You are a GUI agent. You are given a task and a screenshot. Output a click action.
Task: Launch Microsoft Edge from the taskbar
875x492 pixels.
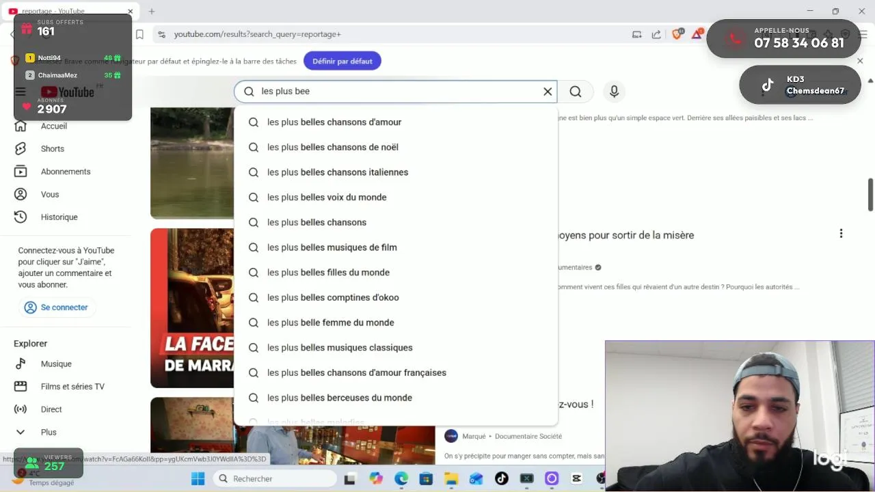[x=401, y=478]
